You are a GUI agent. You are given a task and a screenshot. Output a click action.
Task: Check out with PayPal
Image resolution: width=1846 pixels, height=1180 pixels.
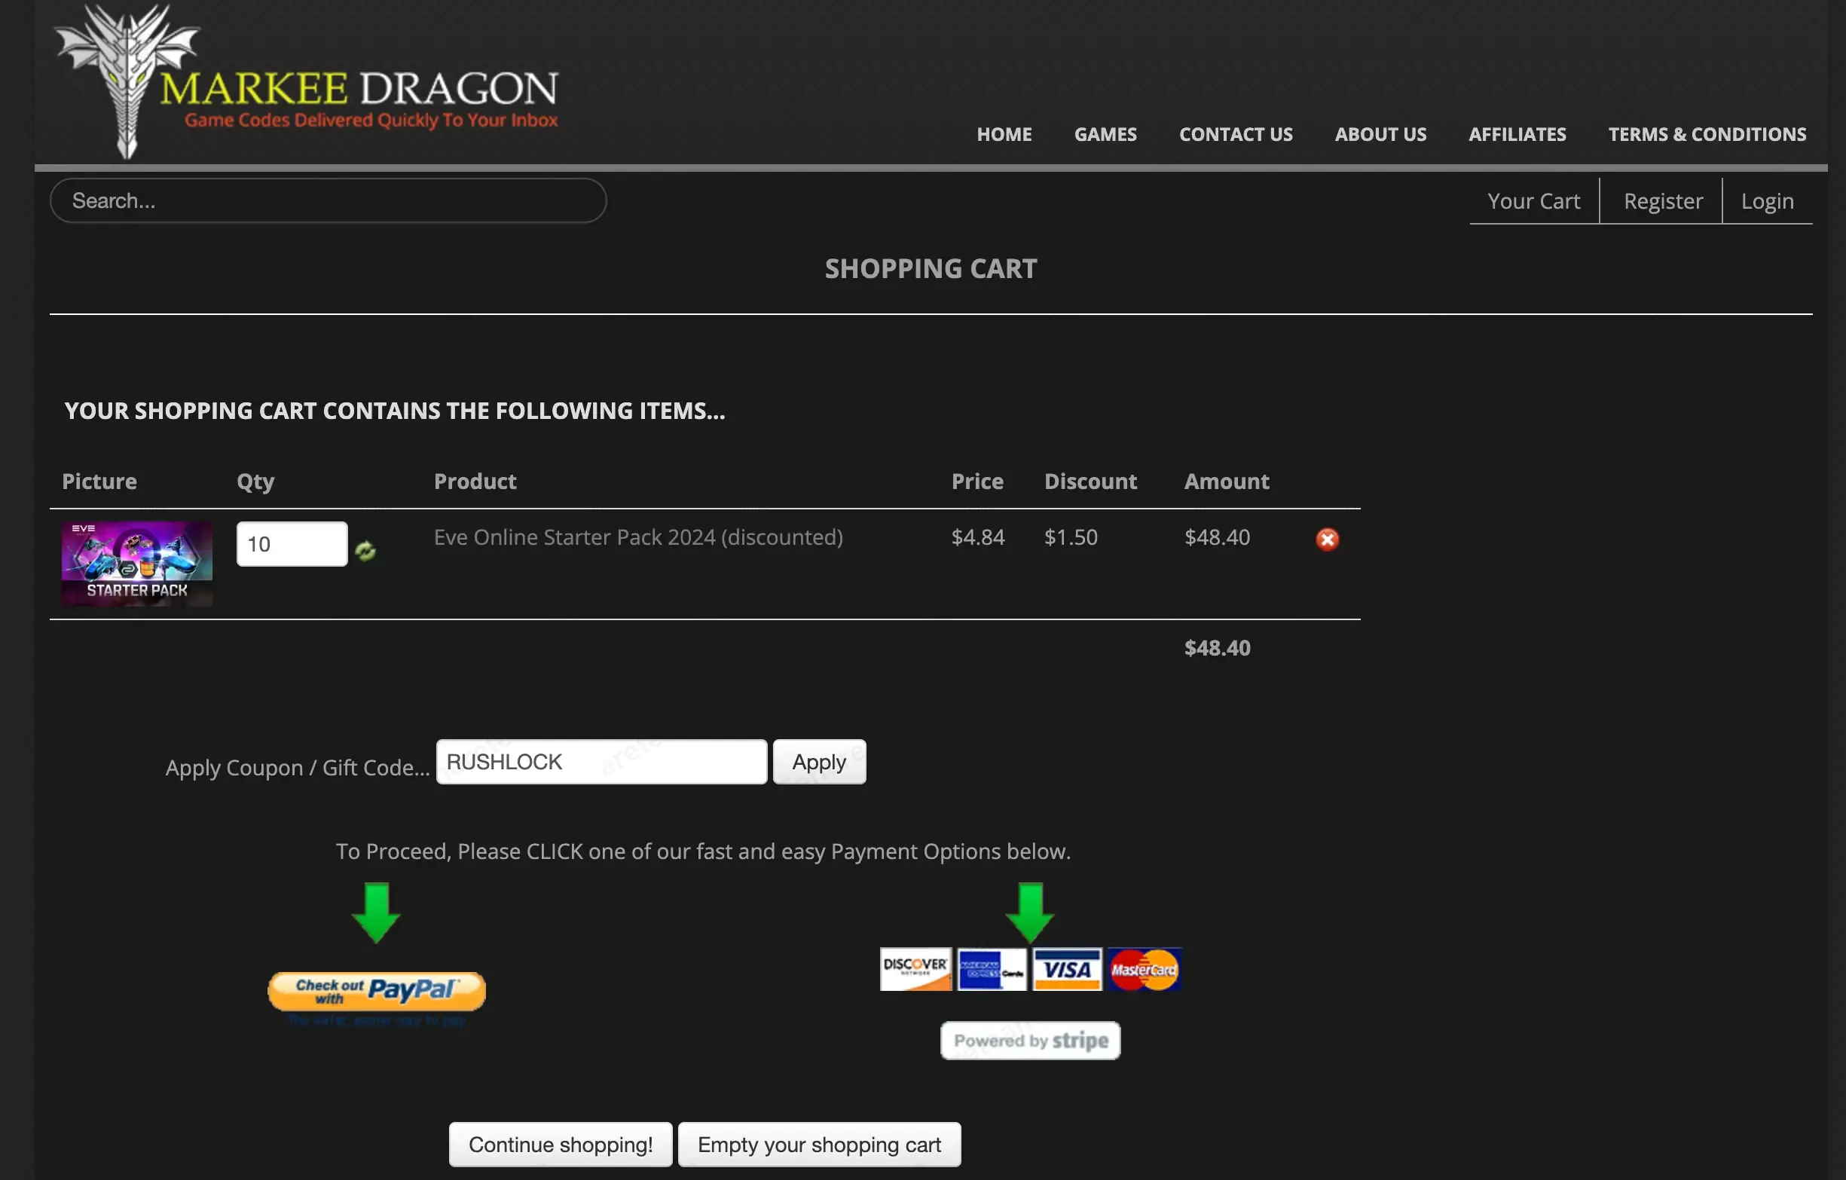[x=376, y=992]
